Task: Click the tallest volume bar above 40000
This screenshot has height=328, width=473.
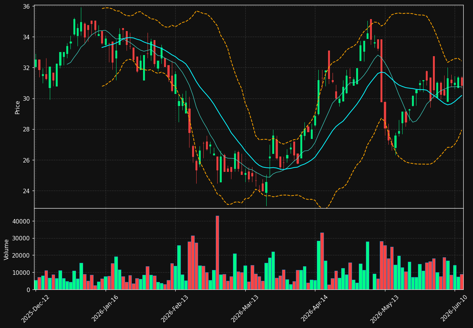Action: pos(217,252)
